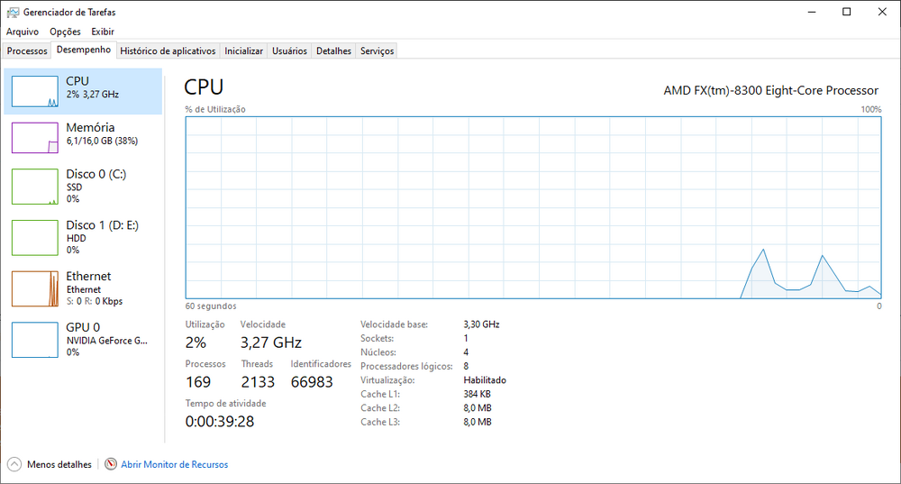Screen dimensions: 901x484
Task: Open the Arquivo menu
Action: click(23, 32)
